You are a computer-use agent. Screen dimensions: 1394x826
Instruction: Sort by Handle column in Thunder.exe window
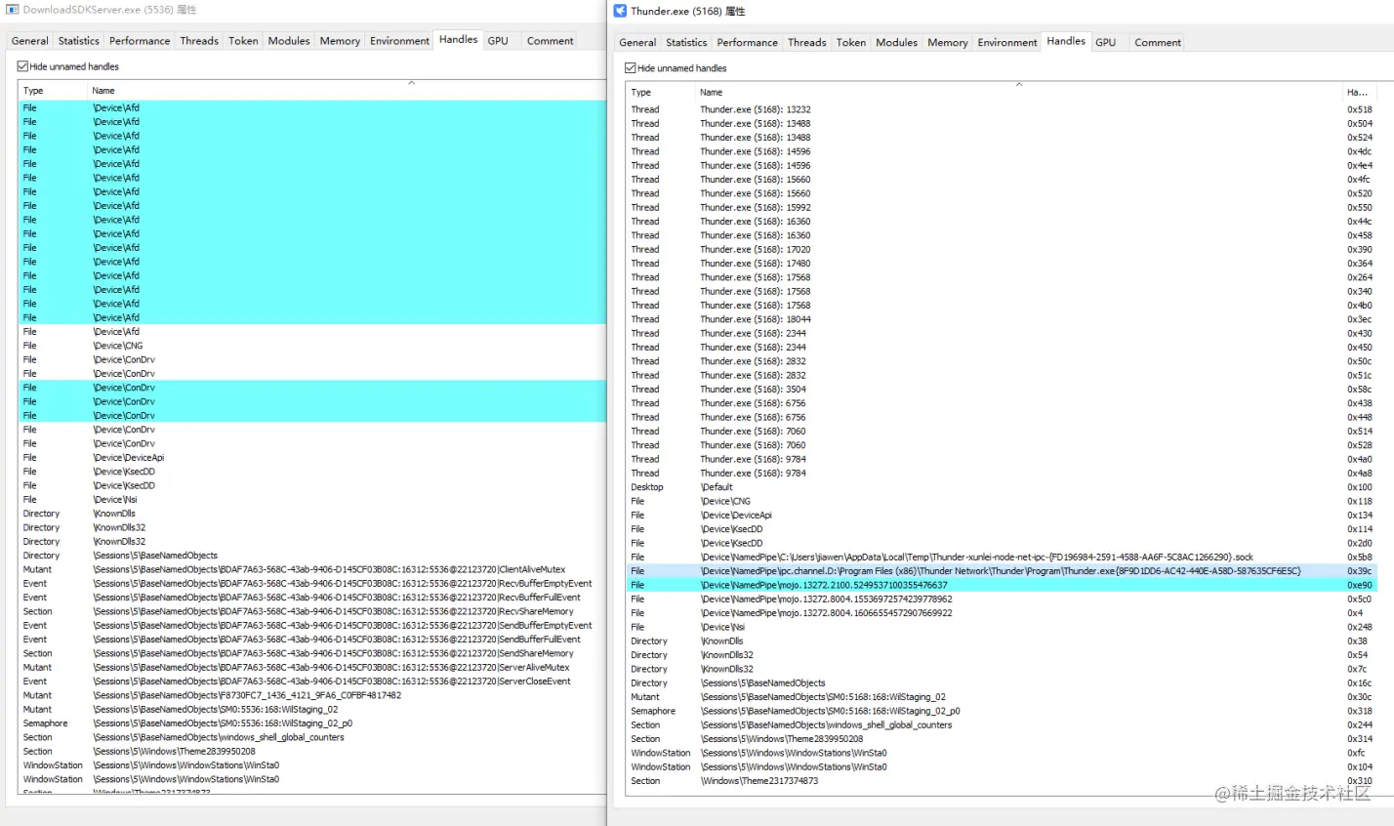[x=1359, y=93]
